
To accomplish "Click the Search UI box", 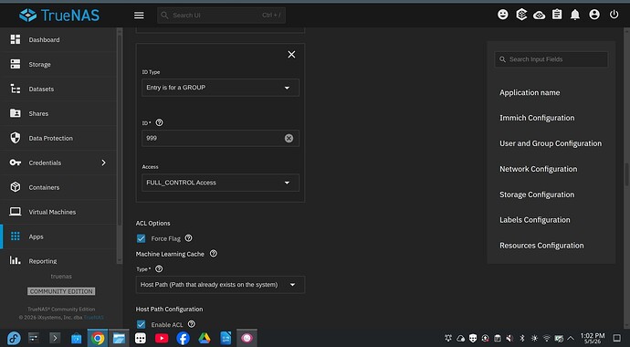I will pos(221,16).
